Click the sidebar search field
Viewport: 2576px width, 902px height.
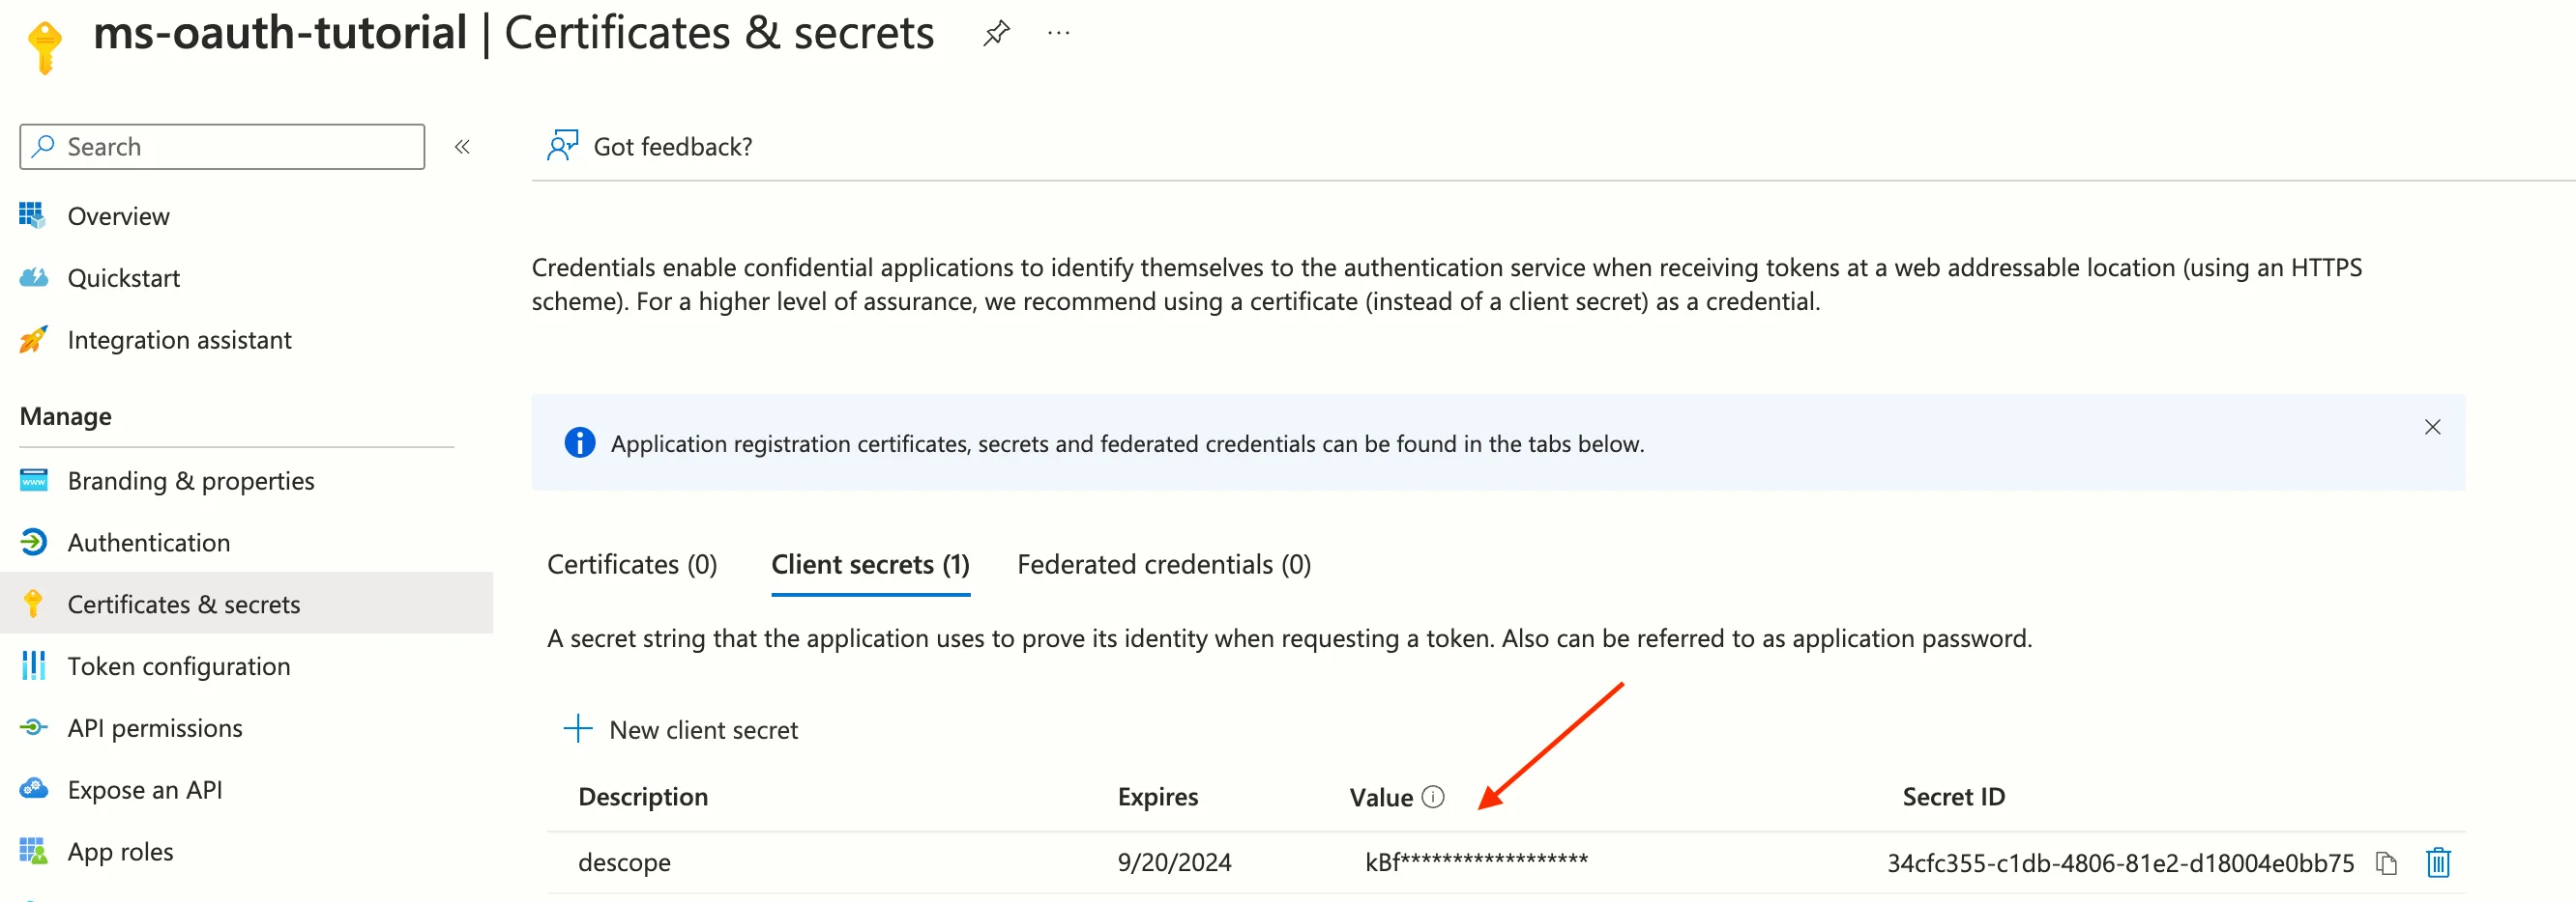tap(221, 146)
